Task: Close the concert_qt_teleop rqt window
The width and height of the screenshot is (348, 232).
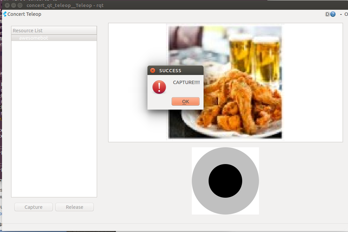Action: [x=7, y=5]
